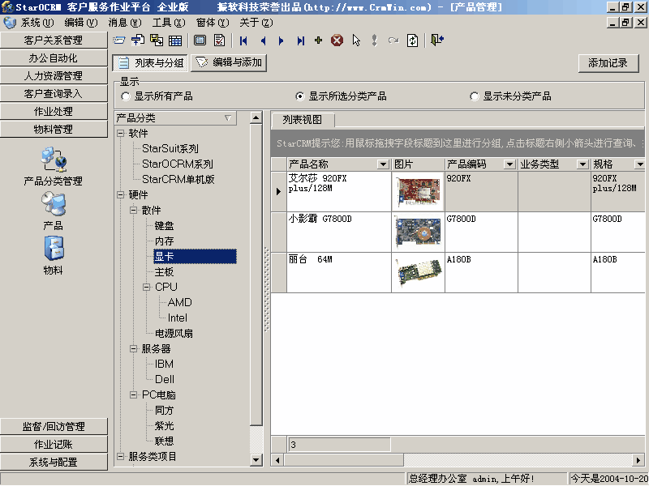Image resolution: width=649 pixels, height=486 pixels.
Task: Click the app icon beside 系统 menu
Action: [x=10, y=23]
